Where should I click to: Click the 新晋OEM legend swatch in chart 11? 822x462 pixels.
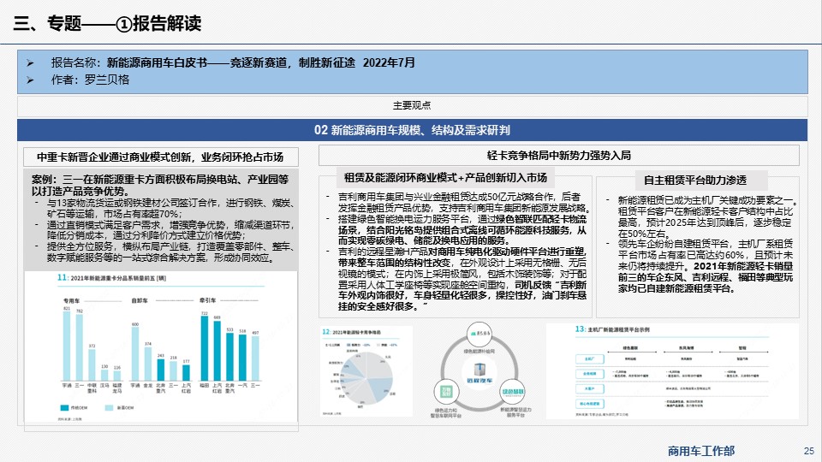tap(109, 407)
